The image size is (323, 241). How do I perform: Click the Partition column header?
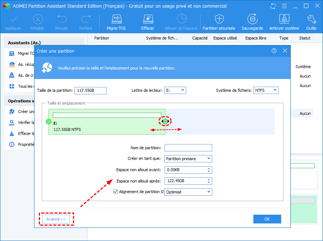(102, 38)
